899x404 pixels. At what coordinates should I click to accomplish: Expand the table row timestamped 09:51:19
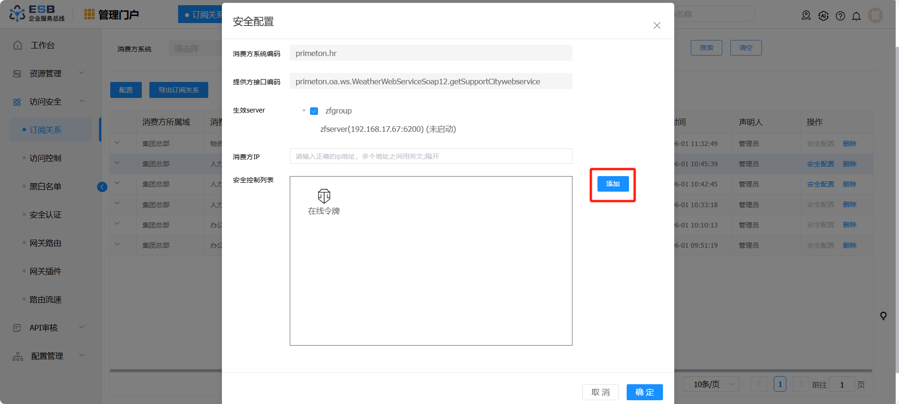[x=117, y=244]
